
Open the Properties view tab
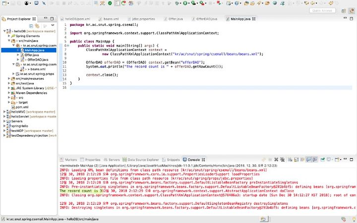click(90, 160)
